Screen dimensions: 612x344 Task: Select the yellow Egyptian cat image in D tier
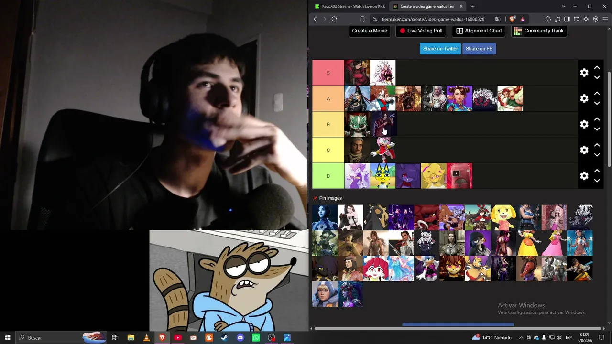[383, 176]
